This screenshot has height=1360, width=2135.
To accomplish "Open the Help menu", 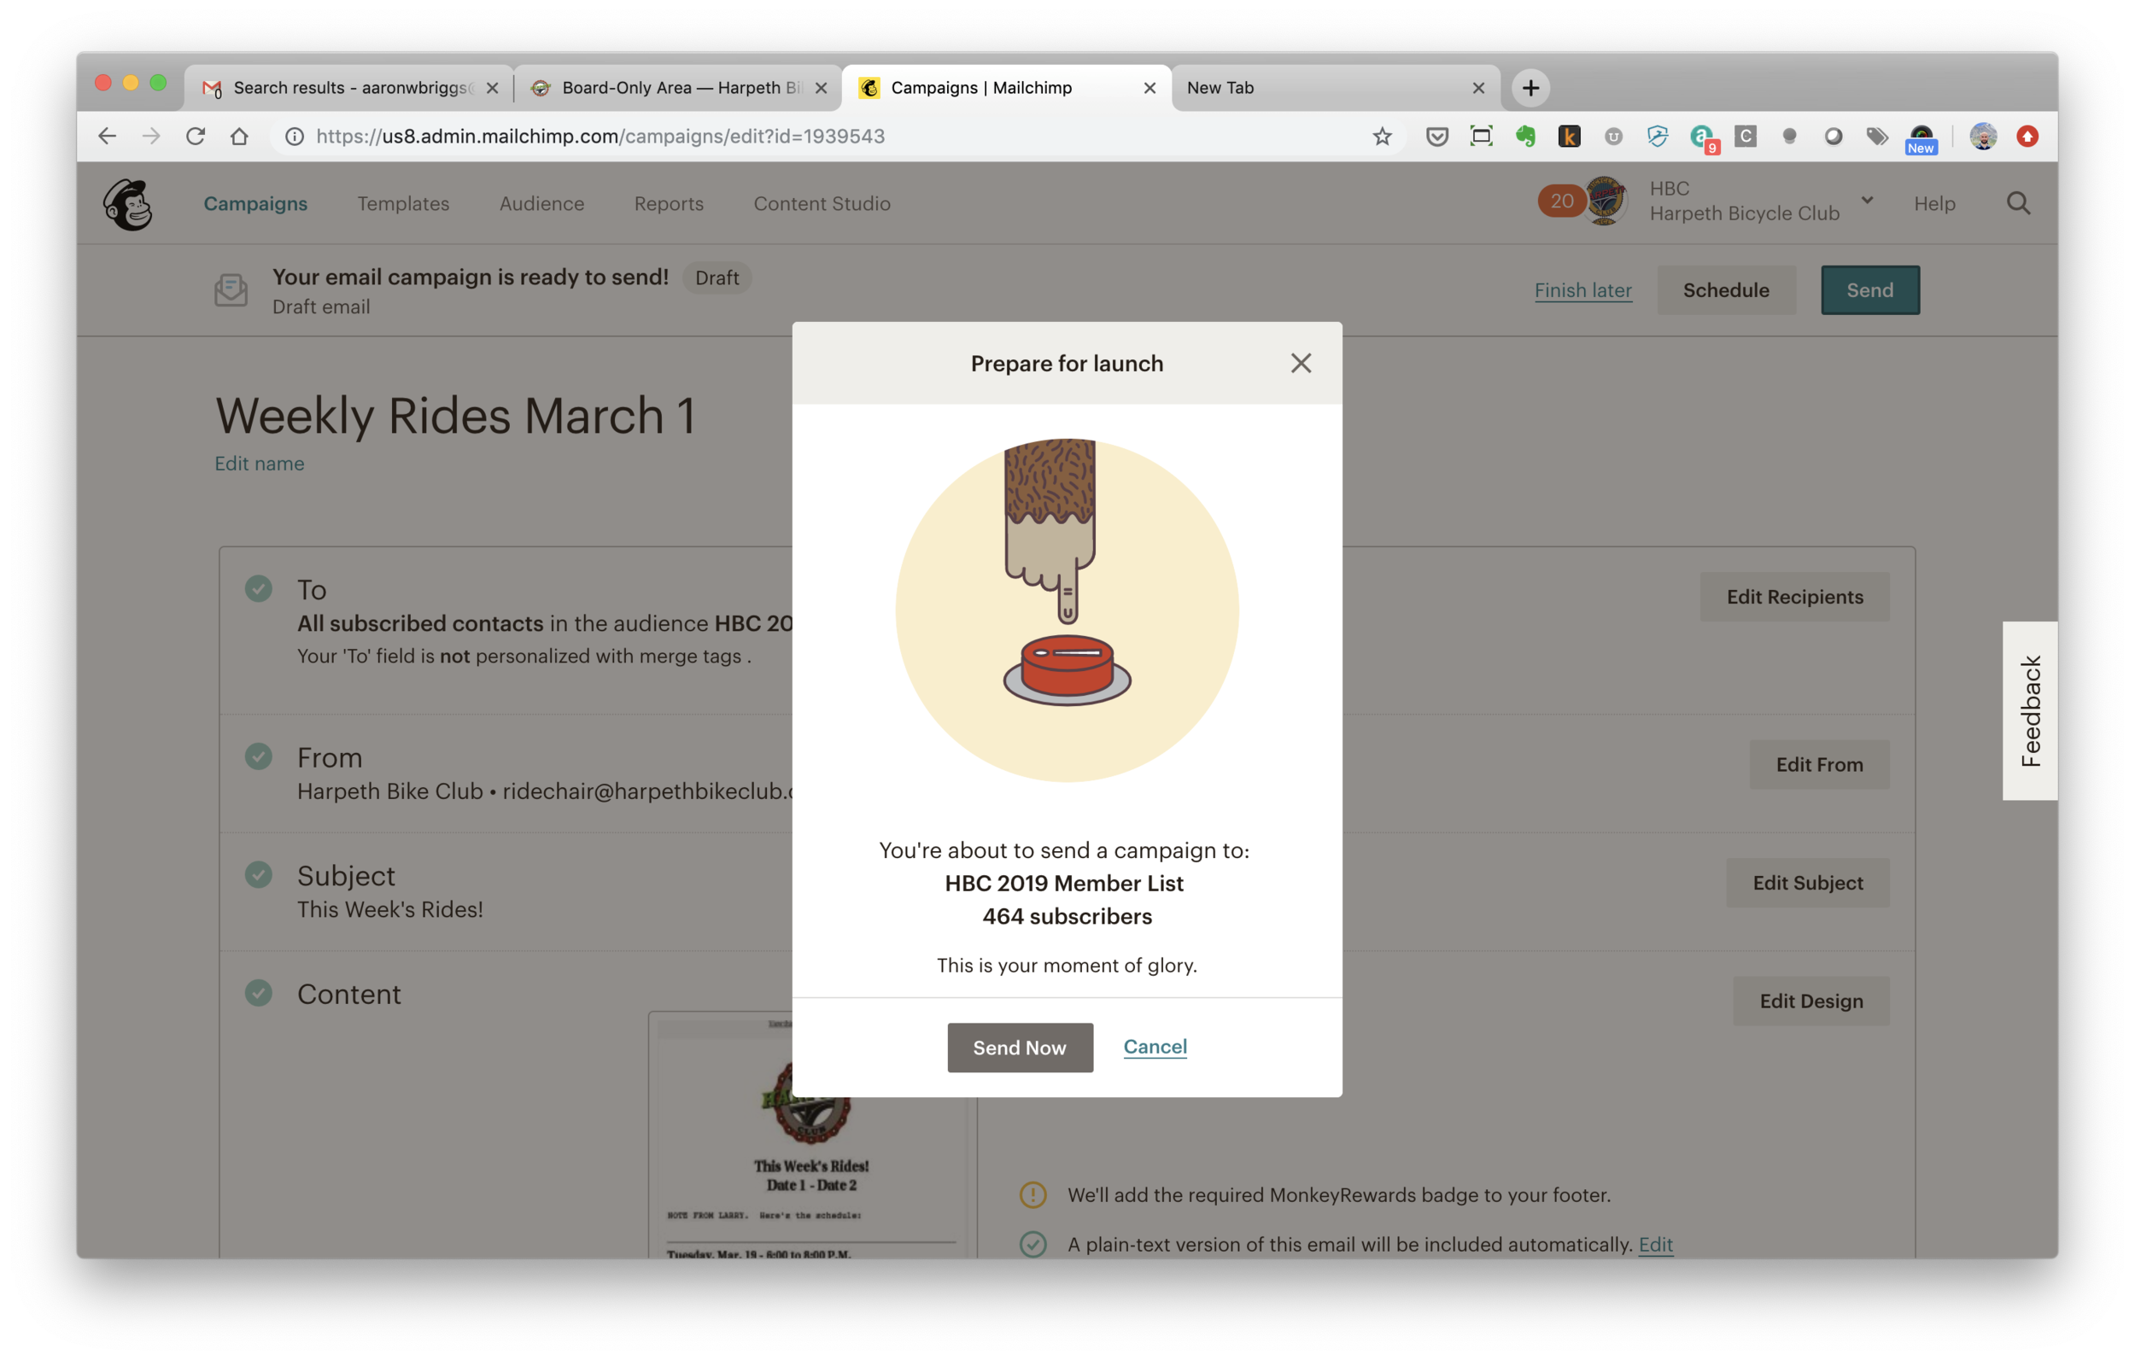I will coord(1933,203).
